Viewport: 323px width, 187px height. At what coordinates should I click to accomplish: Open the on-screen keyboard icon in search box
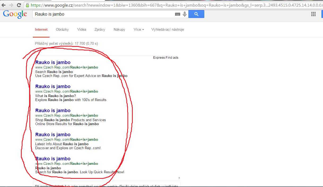coord(178,14)
